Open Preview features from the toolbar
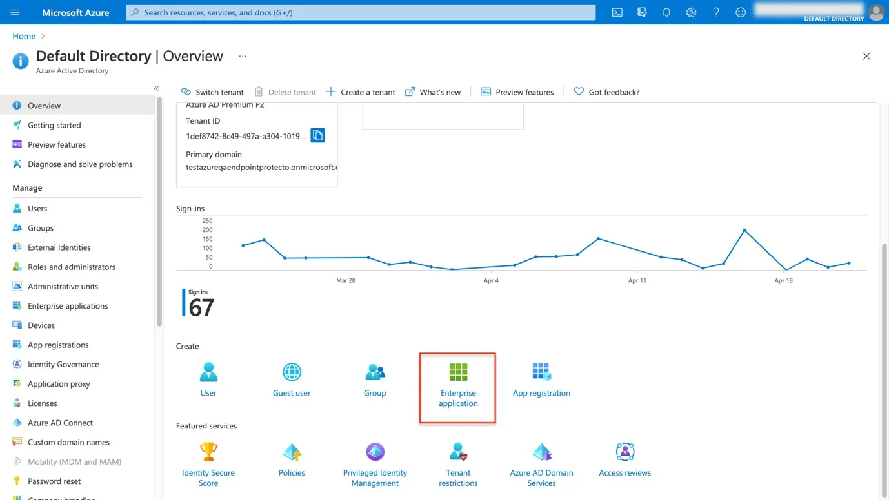The width and height of the screenshot is (889, 500). point(517,92)
